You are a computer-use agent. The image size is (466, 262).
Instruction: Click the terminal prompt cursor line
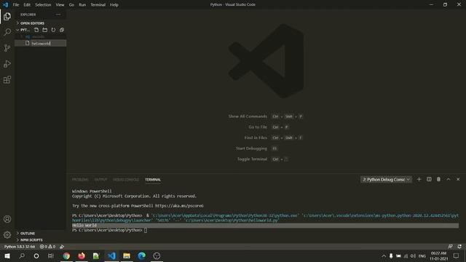tap(109, 230)
